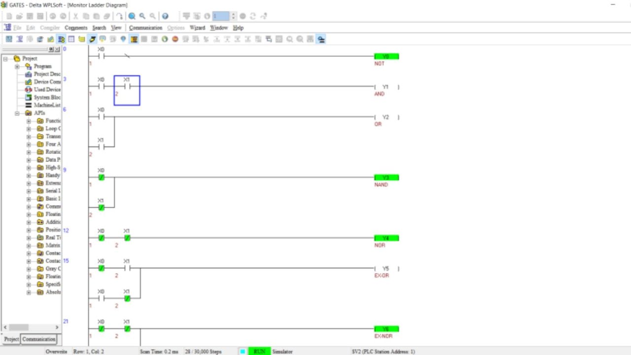Open the Search menu
The width and height of the screenshot is (631, 355).
(x=99, y=28)
